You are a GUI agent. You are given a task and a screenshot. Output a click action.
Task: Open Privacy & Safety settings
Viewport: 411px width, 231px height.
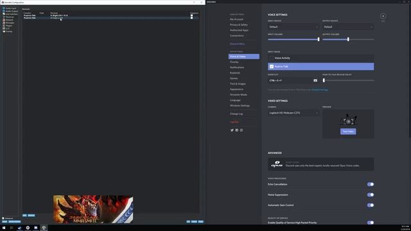[x=238, y=24]
